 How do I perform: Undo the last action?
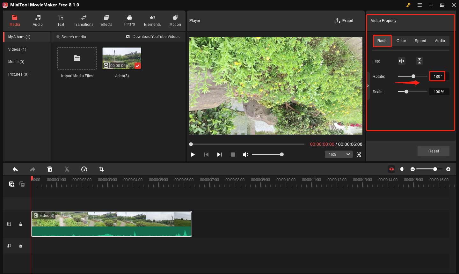pyautogui.click(x=15, y=169)
